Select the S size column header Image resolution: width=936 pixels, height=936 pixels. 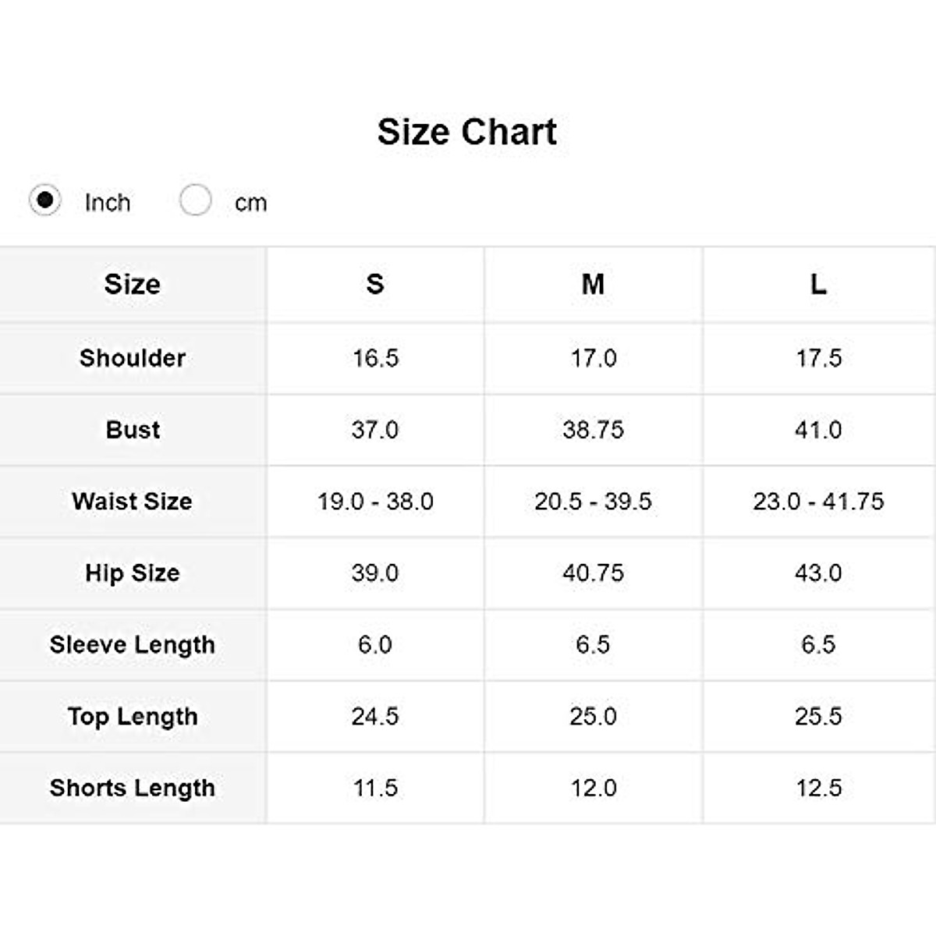(x=375, y=284)
